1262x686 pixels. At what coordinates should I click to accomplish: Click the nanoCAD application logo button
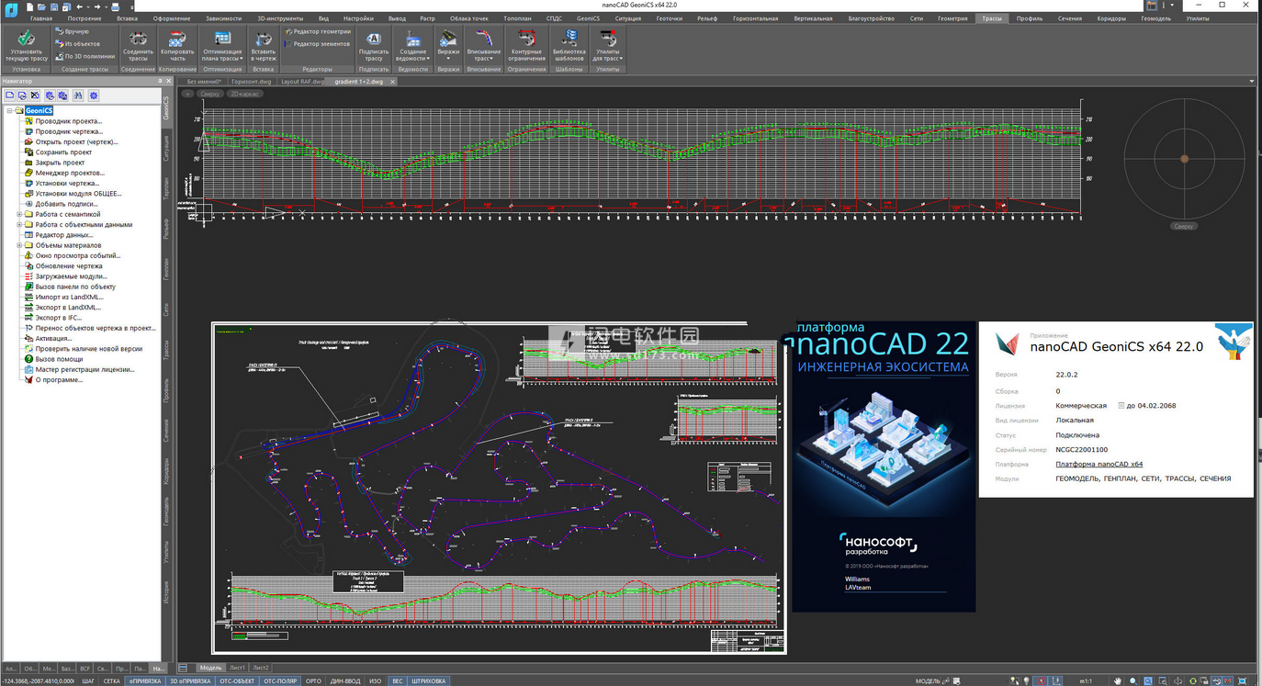[x=11, y=9]
